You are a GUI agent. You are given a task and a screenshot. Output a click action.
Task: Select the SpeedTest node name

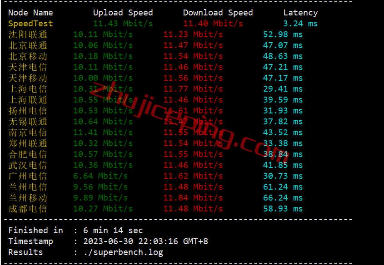click(30, 24)
